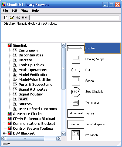Select the Terminator label
The width and height of the screenshot is (122, 147).
(x=92, y=103)
